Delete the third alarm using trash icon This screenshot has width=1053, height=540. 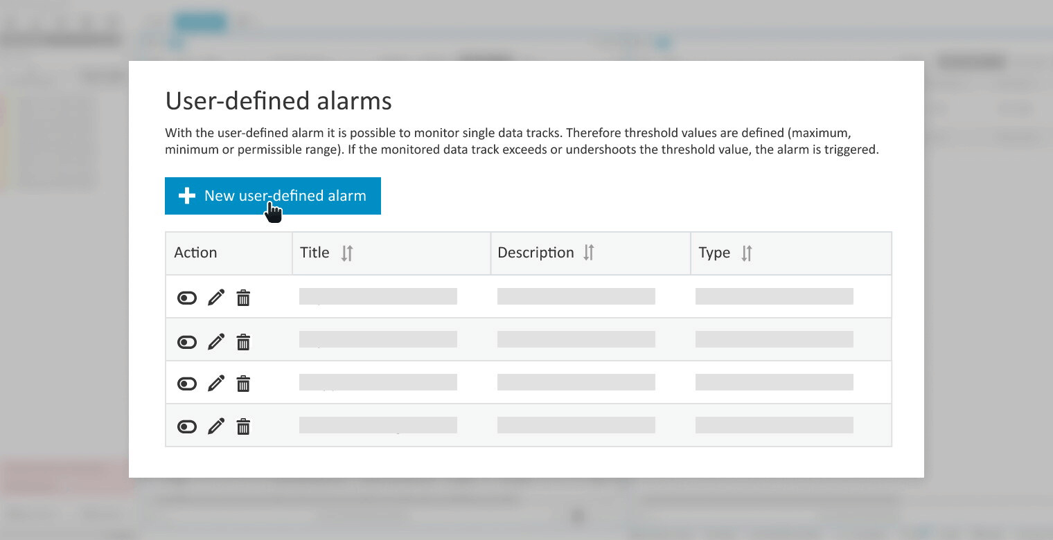tap(243, 383)
